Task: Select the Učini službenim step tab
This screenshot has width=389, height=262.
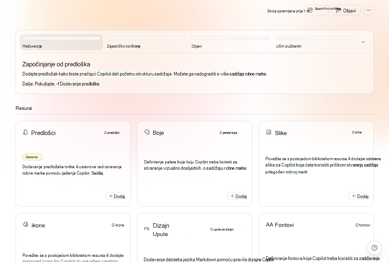Action: (x=315, y=42)
